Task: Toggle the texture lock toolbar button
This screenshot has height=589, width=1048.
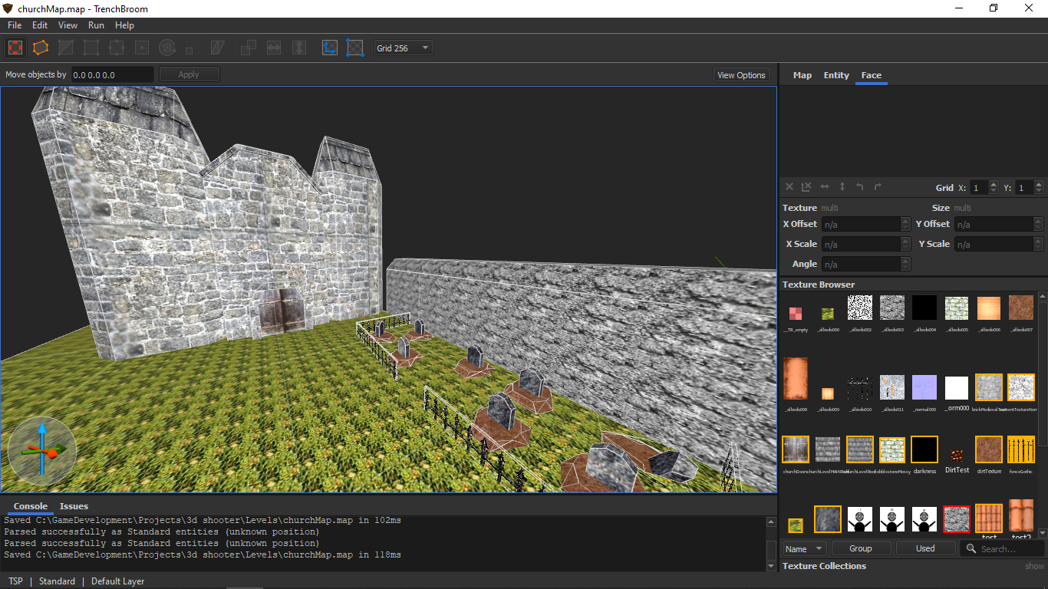Action: click(x=330, y=48)
